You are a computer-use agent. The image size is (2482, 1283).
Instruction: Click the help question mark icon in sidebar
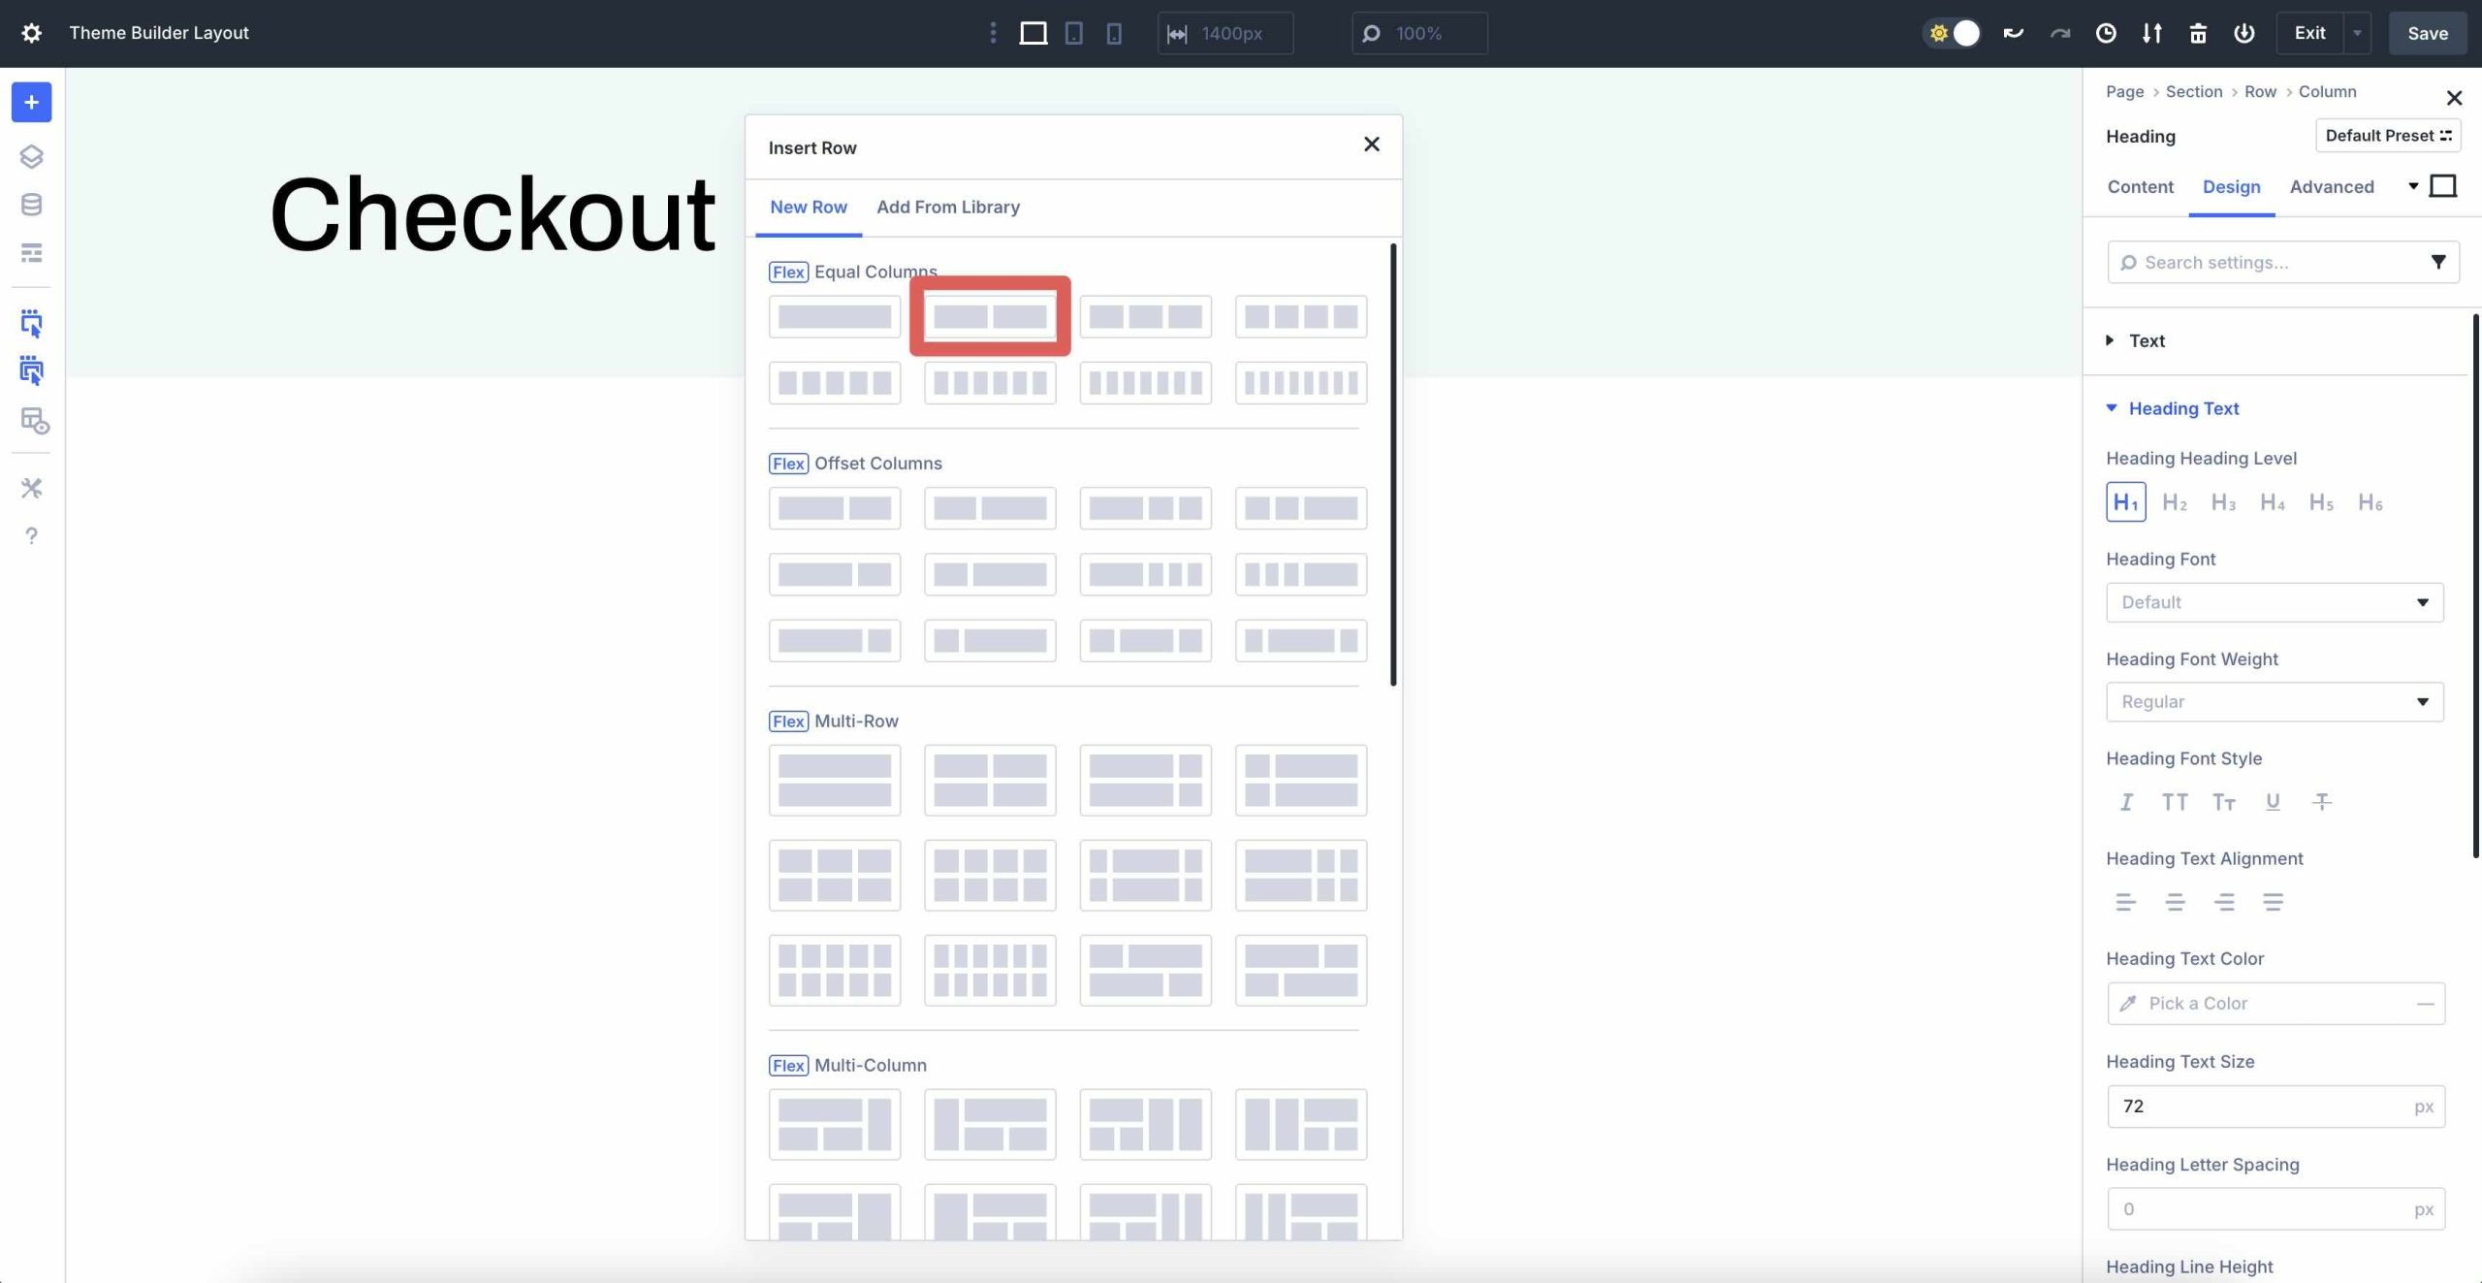click(32, 535)
